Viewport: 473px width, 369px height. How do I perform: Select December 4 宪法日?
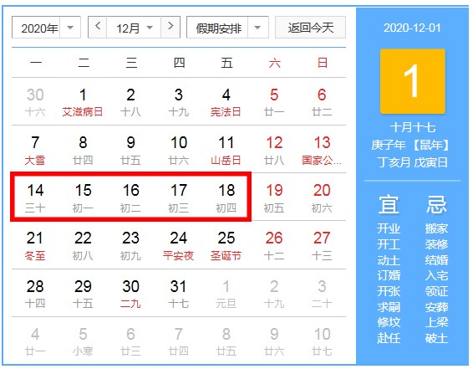pyautogui.click(x=226, y=102)
